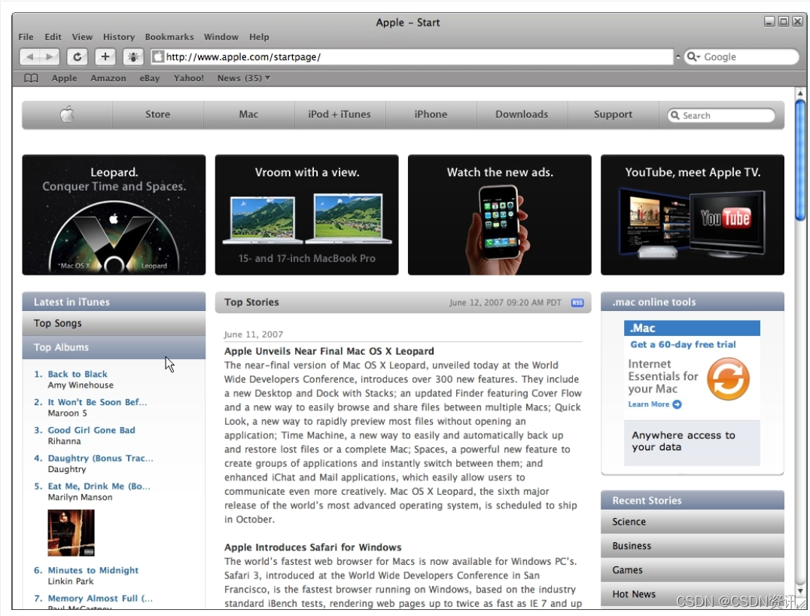
Task: Click the Marilyn Manson album cover
Action: pyautogui.click(x=72, y=533)
